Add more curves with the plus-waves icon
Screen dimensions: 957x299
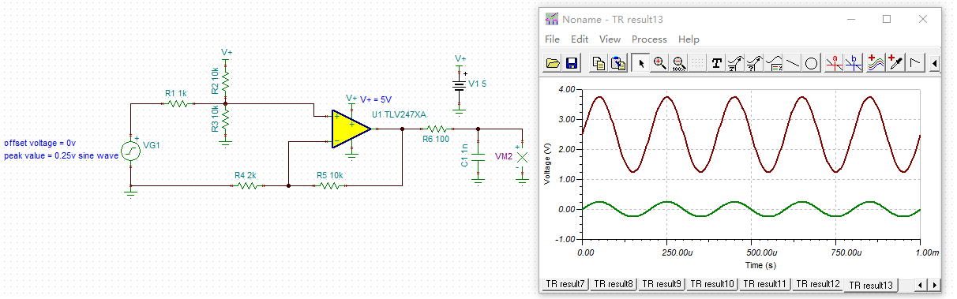(x=876, y=63)
